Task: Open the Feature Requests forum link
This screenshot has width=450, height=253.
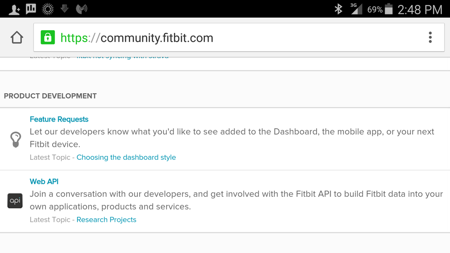Action: 59,119
